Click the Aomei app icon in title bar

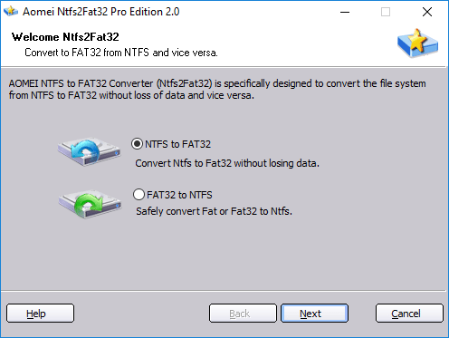pyautogui.click(x=11, y=11)
